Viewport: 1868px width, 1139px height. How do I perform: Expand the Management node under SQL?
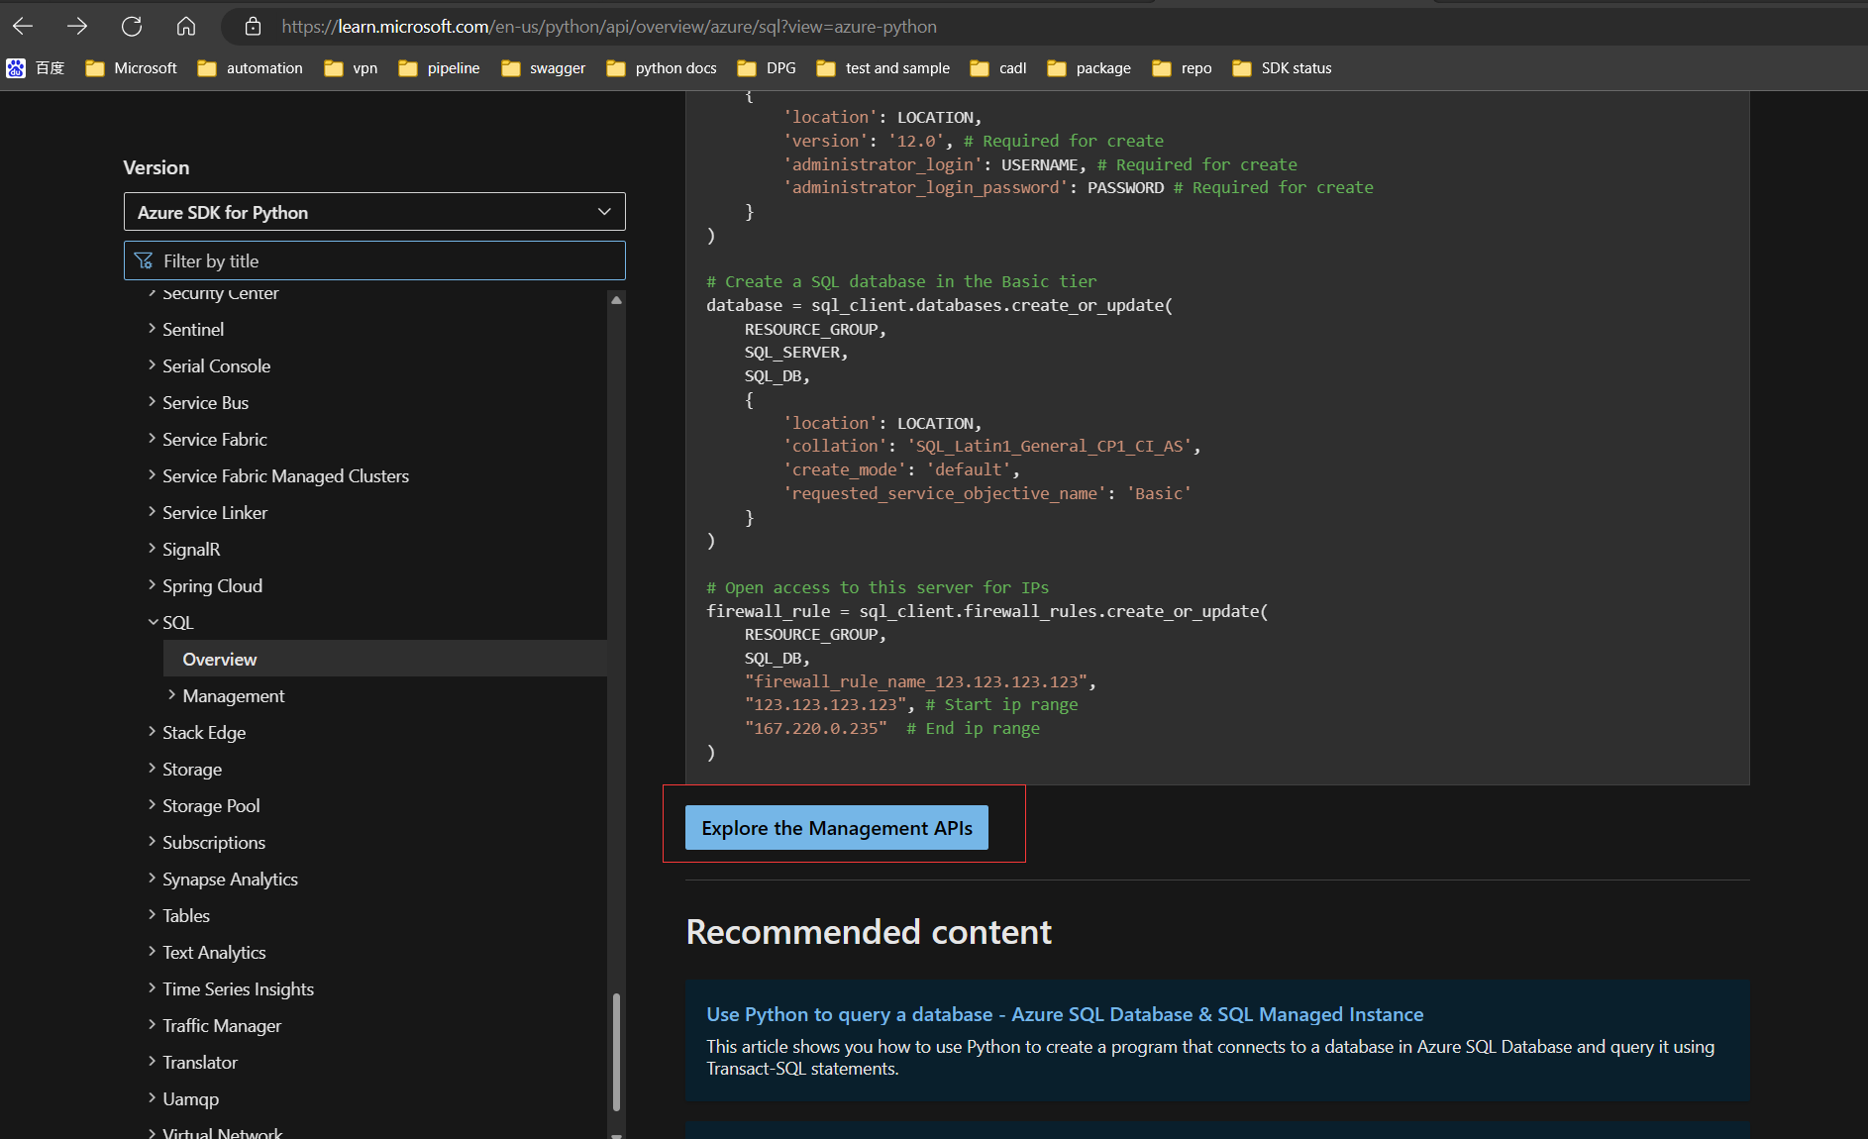click(171, 694)
